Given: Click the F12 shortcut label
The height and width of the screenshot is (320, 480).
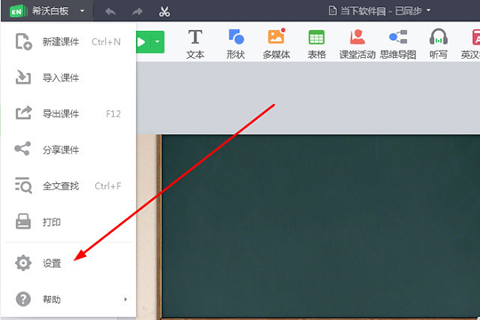Looking at the screenshot, I should (113, 114).
